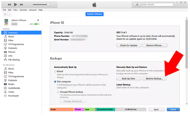Open the File menu
The height and width of the screenshot is (116, 190).
(4, 10)
